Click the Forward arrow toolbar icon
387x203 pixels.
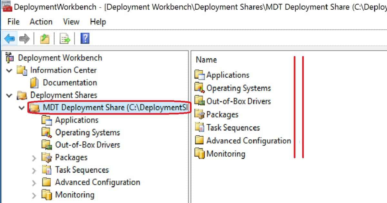tap(25, 39)
